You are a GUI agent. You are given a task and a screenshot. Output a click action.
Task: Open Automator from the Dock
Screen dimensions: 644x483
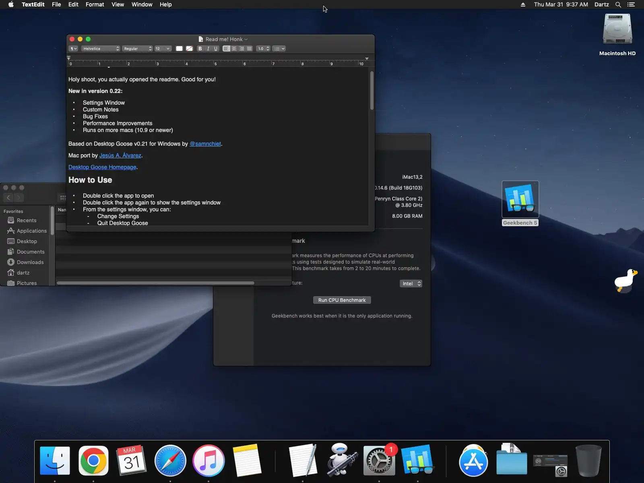(341, 460)
